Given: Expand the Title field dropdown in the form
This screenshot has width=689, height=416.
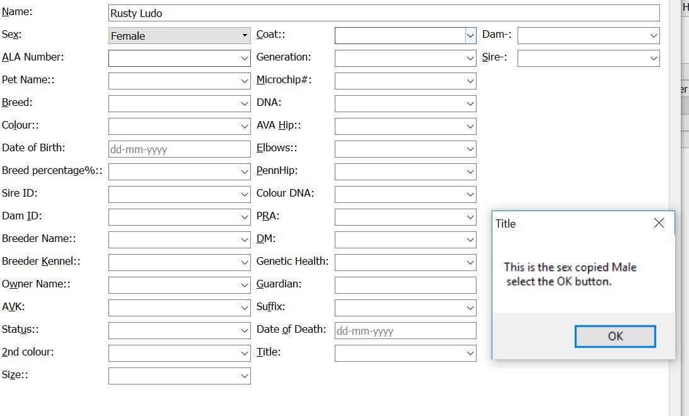Looking at the screenshot, I should click(470, 354).
